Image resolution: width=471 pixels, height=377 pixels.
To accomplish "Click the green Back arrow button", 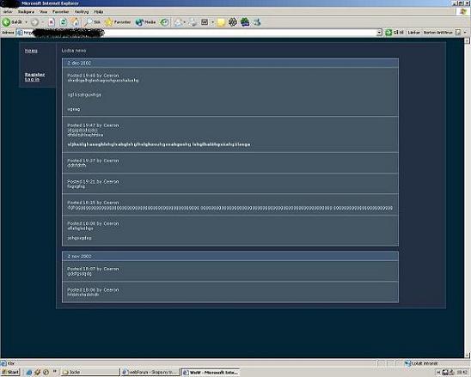I will point(6,22).
